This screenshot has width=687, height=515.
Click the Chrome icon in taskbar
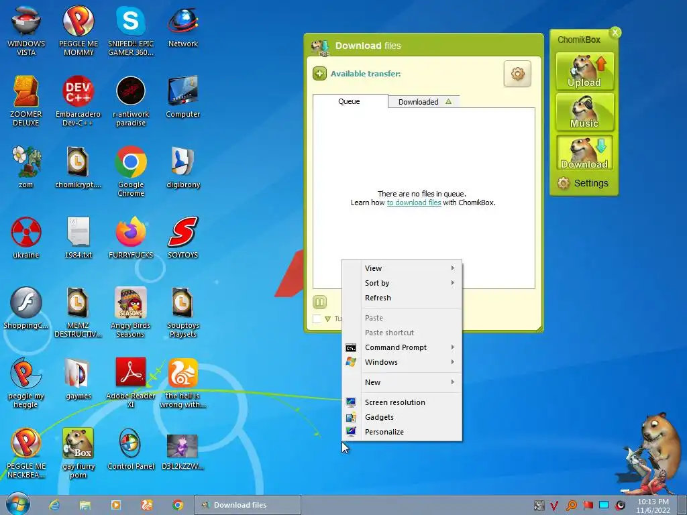tap(178, 505)
